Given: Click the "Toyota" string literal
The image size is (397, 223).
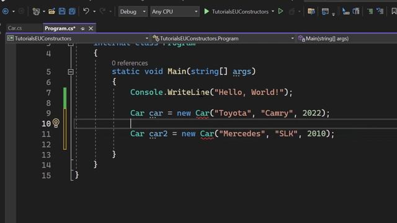Looking at the screenshot, I should (x=233, y=113).
